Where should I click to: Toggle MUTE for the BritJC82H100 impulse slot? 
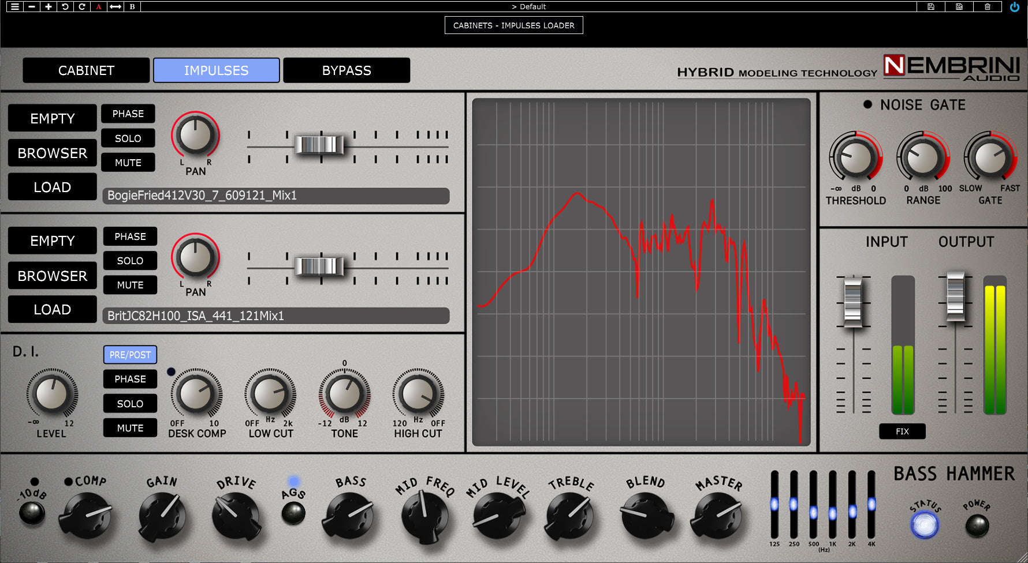131,285
